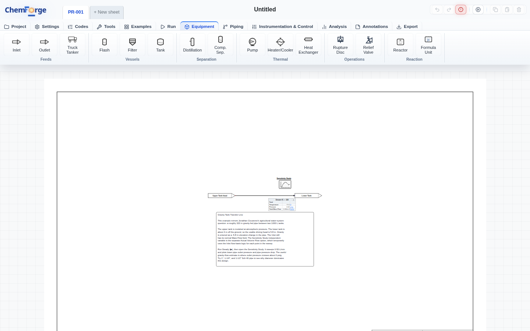Open the Tools ribbon tab
Image resolution: width=530 pixels, height=331 pixels.
[x=106, y=26]
